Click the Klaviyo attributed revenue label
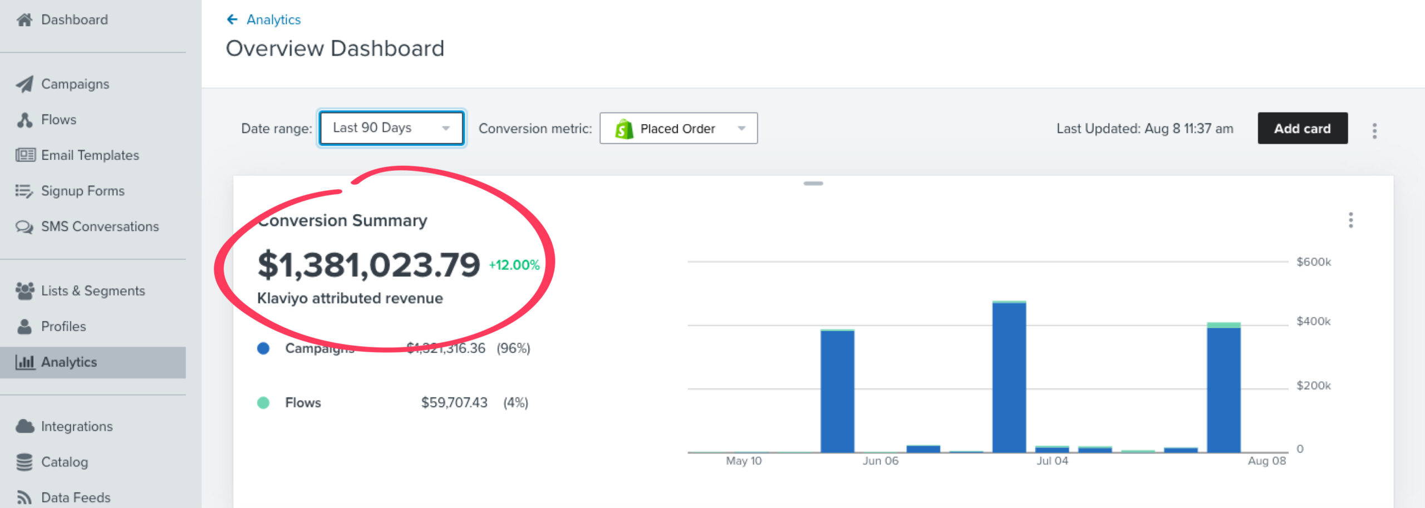1425x508 pixels. click(350, 298)
